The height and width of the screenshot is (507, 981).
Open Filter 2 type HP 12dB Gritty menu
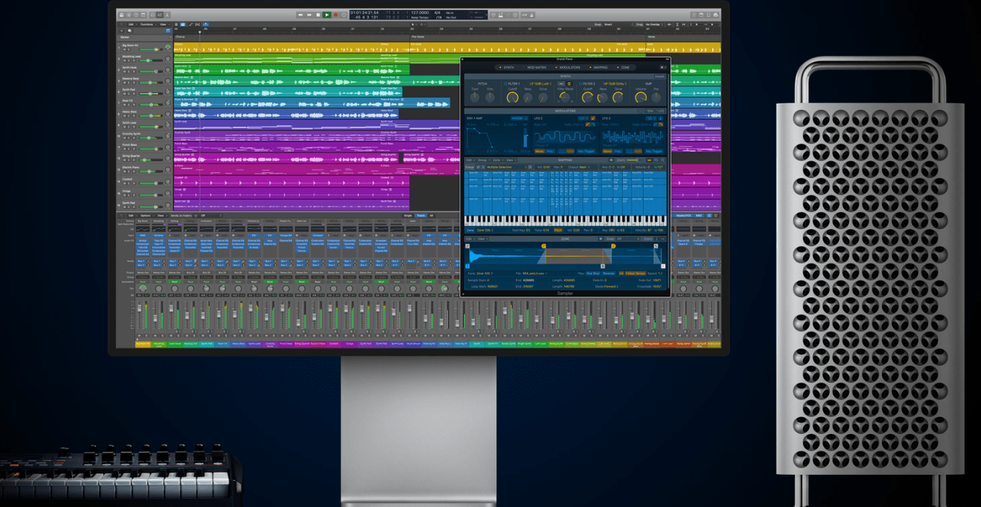click(615, 84)
